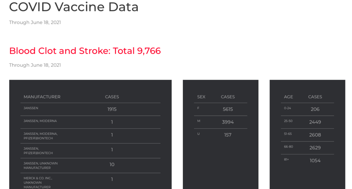
Task: Click the 0-24 age group label
Action: tap(287, 108)
